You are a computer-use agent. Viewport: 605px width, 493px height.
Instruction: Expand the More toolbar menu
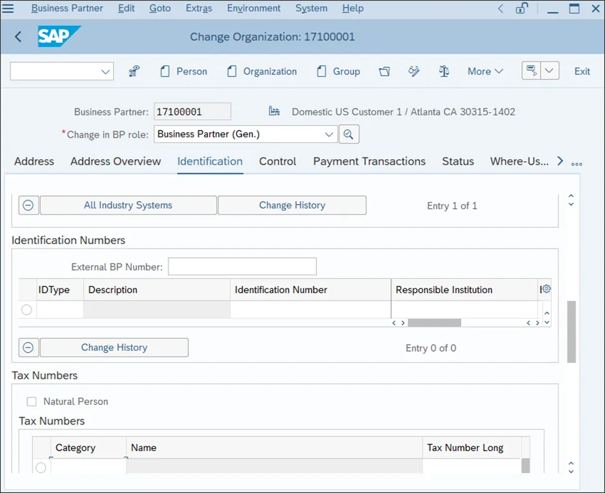[485, 71]
